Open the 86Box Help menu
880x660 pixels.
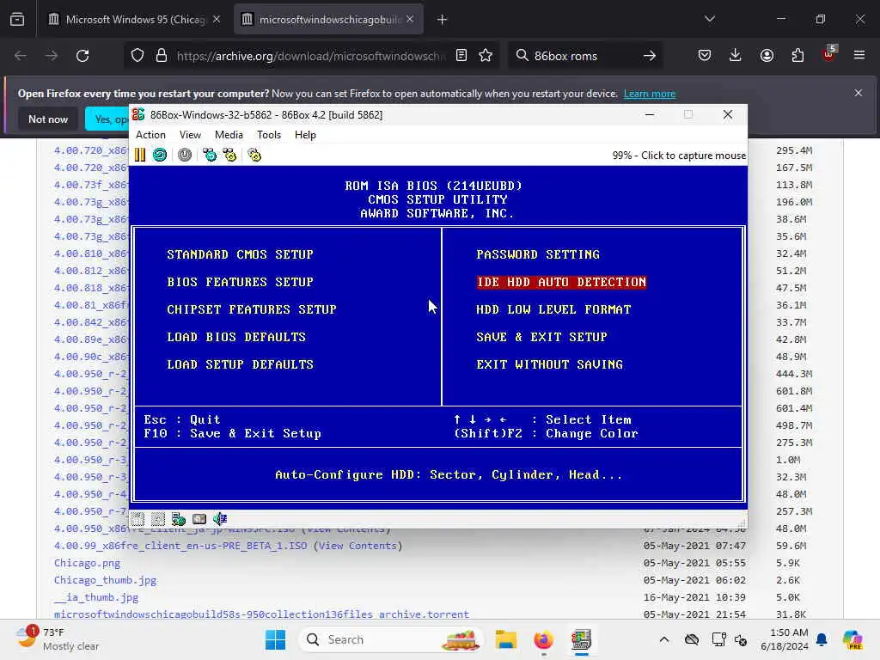click(305, 135)
